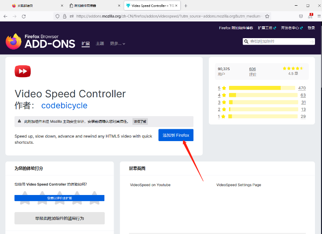Click the 登录 link
This screenshot has height=234, width=322.
coord(311,28)
